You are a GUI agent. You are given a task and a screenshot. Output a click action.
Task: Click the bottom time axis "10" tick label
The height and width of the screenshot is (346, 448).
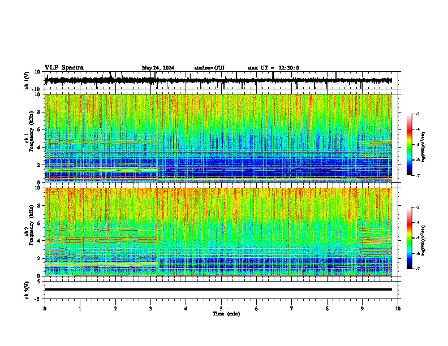coord(398,309)
